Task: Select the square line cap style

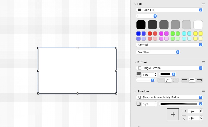Action: click(x=199, y=80)
